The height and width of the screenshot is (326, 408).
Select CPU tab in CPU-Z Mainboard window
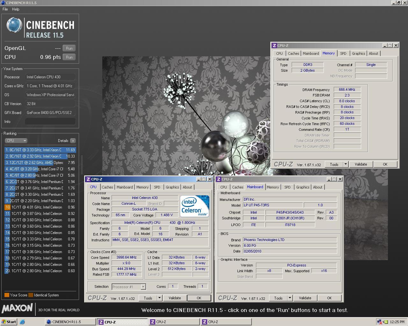click(224, 187)
